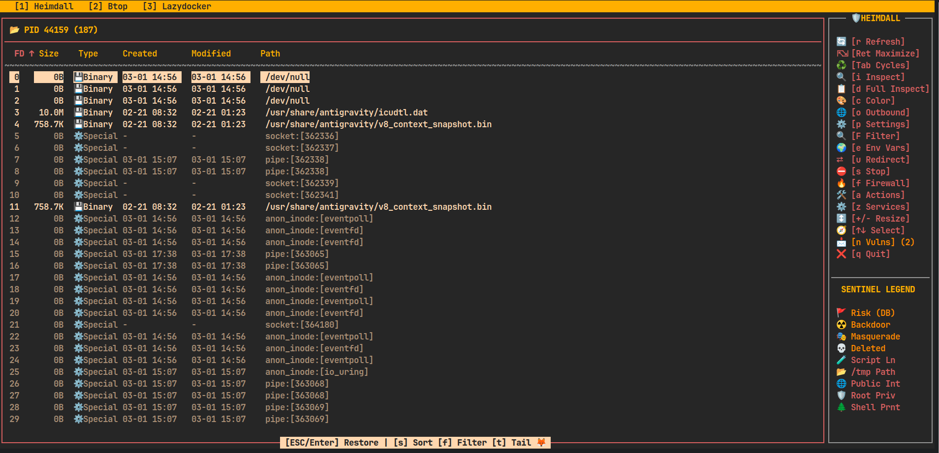
Task: Click the earth icon beside e Env Vars
Action: pos(842,148)
